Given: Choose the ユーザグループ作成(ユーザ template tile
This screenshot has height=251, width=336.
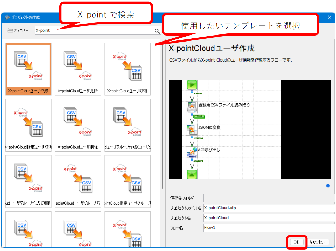Looking at the screenshot, I should [127, 125].
